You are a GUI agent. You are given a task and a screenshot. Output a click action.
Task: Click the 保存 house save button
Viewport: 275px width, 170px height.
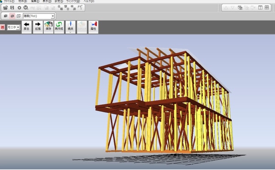coord(49,27)
